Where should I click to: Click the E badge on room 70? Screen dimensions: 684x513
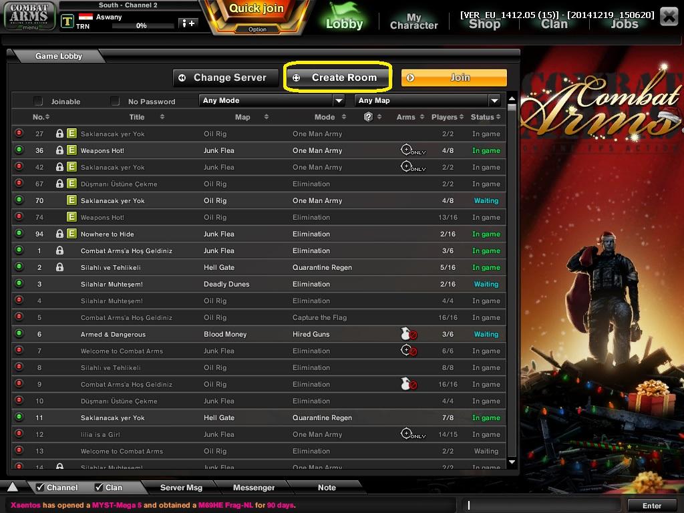pos(71,200)
